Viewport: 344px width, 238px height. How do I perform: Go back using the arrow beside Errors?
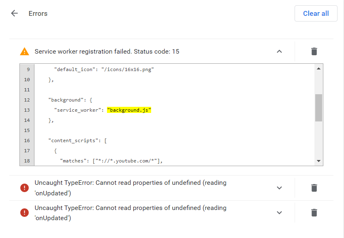[x=15, y=13]
